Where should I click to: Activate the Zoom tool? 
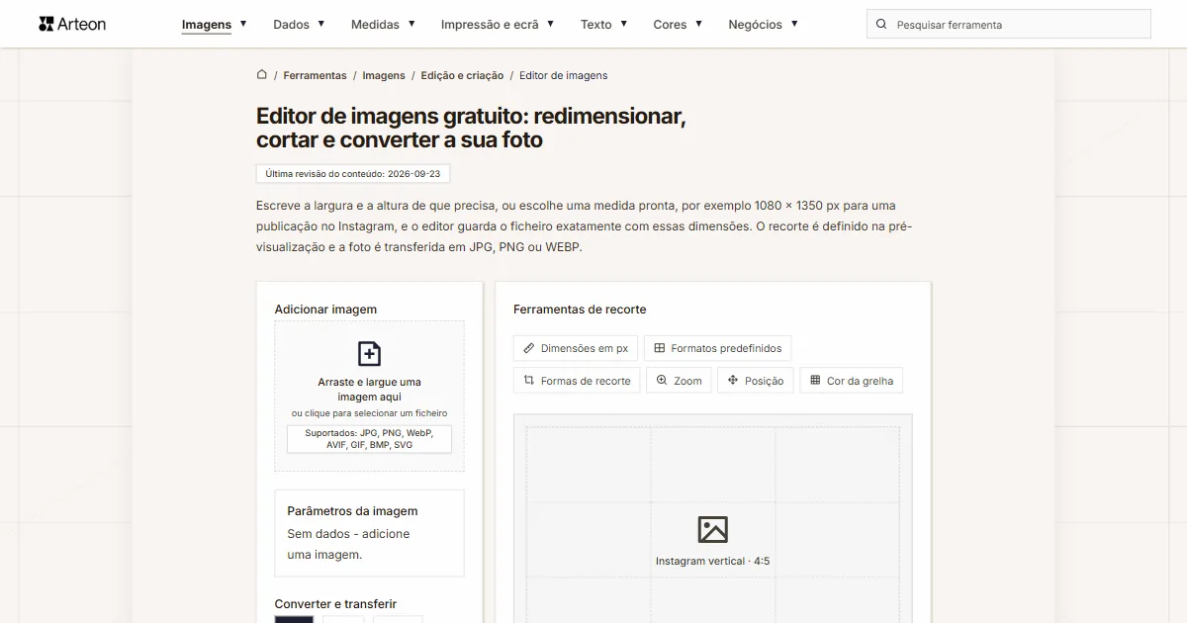pyautogui.click(x=679, y=381)
